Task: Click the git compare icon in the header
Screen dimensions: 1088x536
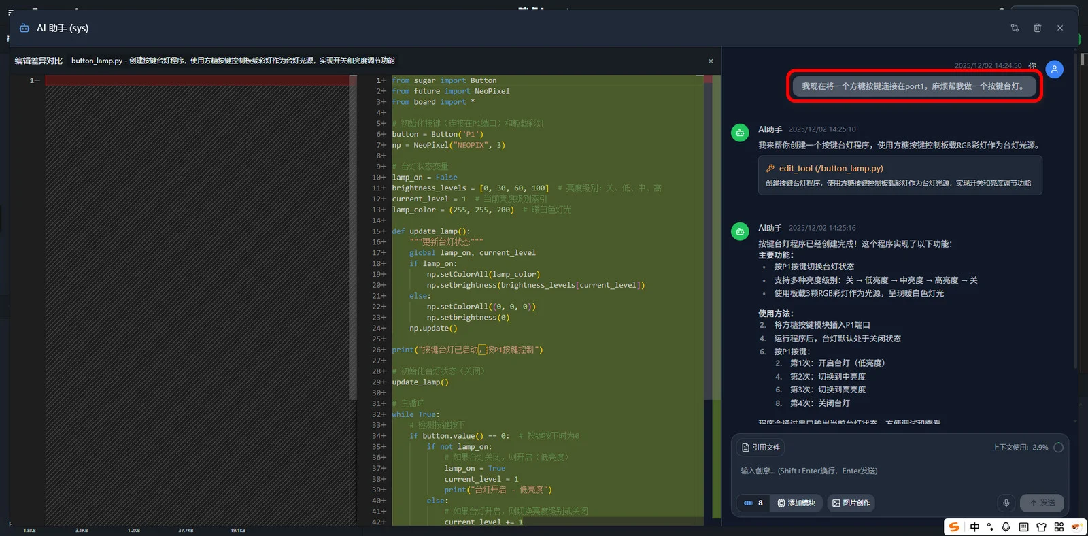Action: click(1015, 28)
